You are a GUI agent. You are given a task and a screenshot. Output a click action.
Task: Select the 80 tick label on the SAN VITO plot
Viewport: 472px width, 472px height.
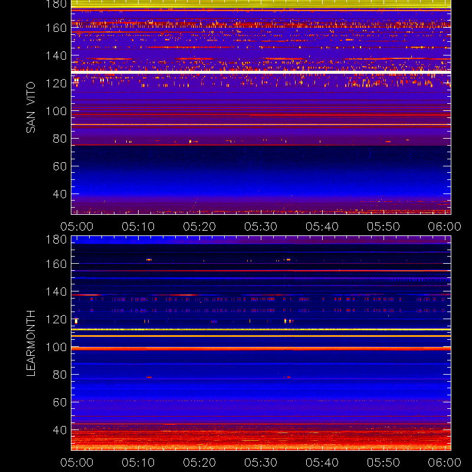point(60,139)
